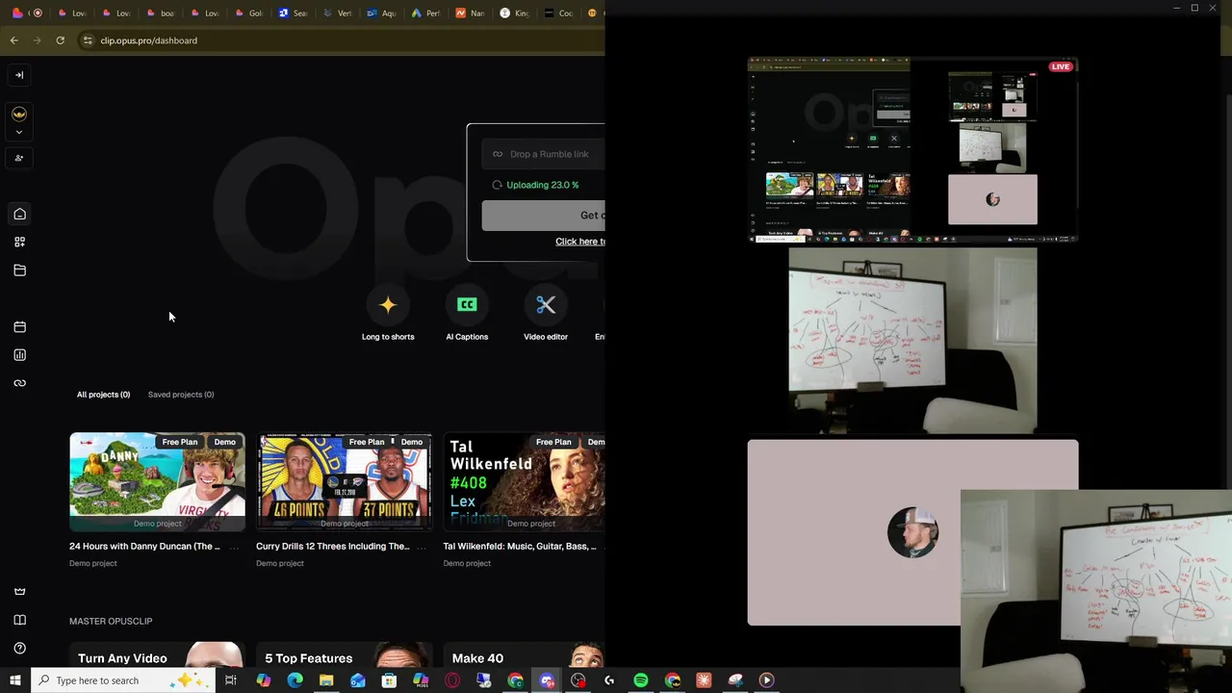
Task: Open Microsoft Store from taskbar
Action: pyautogui.click(x=389, y=680)
